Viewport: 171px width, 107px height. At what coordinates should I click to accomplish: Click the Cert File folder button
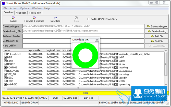pos(156,41)
